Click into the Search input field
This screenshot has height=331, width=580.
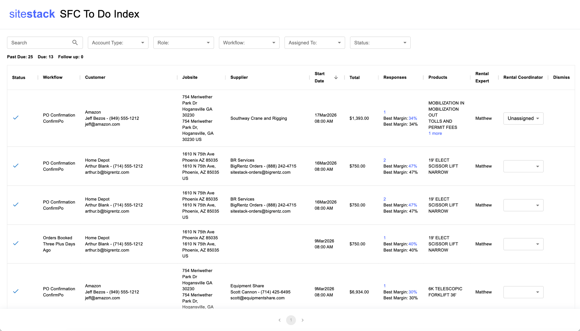pyautogui.click(x=39, y=43)
